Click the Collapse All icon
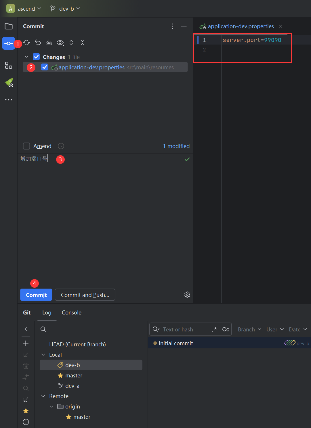Viewport: 311px width, 428px height. (x=83, y=43)
